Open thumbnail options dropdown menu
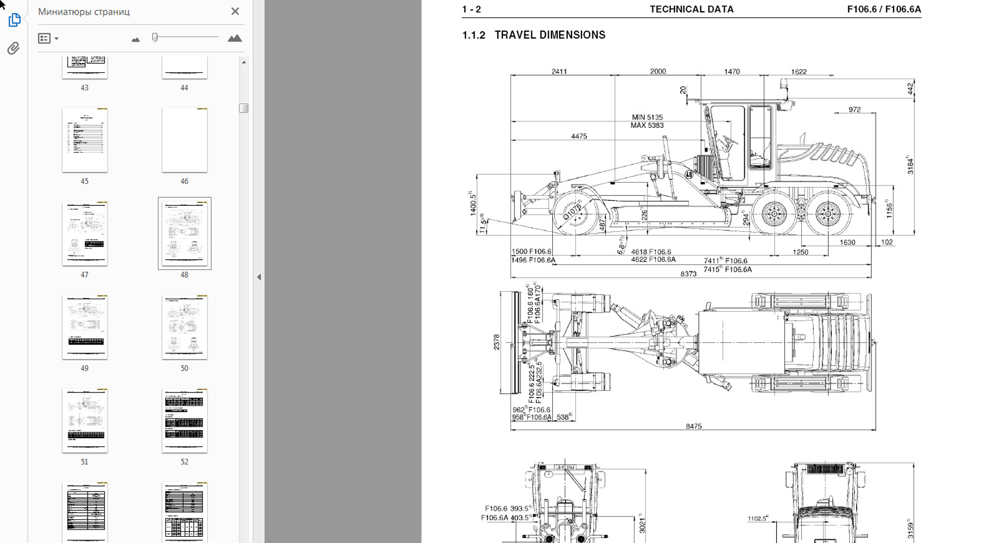 pyautogui.click(x=48, y=38)
